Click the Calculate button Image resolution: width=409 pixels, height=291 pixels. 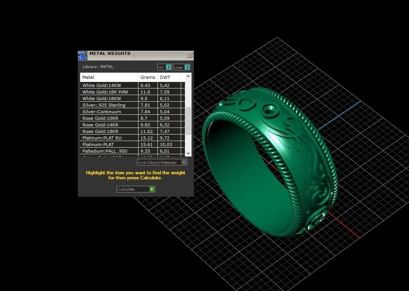[x=136, y=189]
